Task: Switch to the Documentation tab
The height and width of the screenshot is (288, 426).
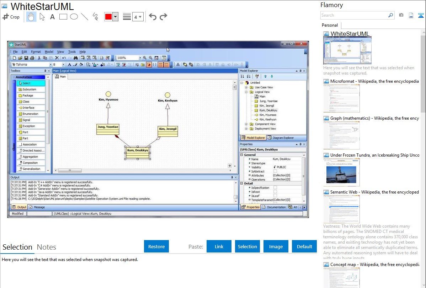Action: 274,207
